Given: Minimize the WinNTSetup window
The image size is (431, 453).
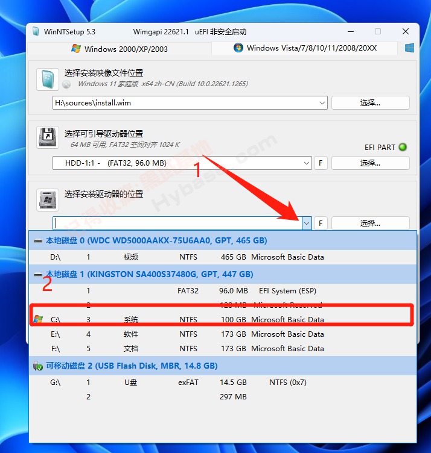Looking at the screenshot, I should (351, 31).
